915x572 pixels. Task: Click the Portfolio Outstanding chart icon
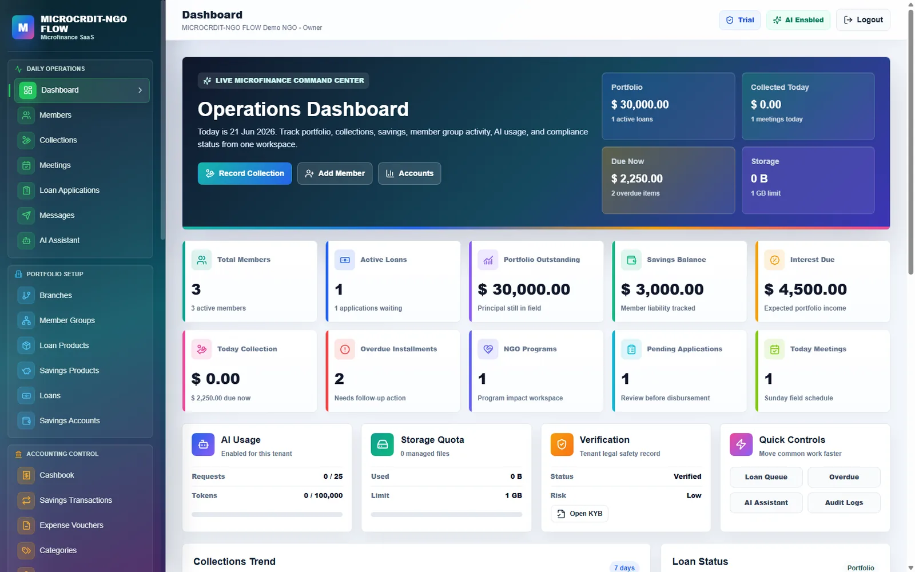pyautogui.click(x=488, y=260)
